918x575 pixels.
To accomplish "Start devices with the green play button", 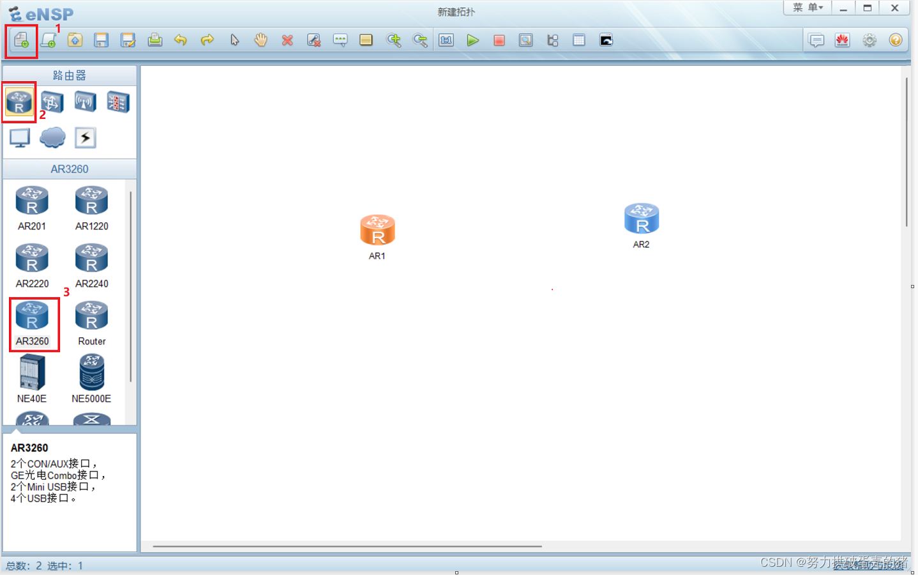I will tap(473, 40).
